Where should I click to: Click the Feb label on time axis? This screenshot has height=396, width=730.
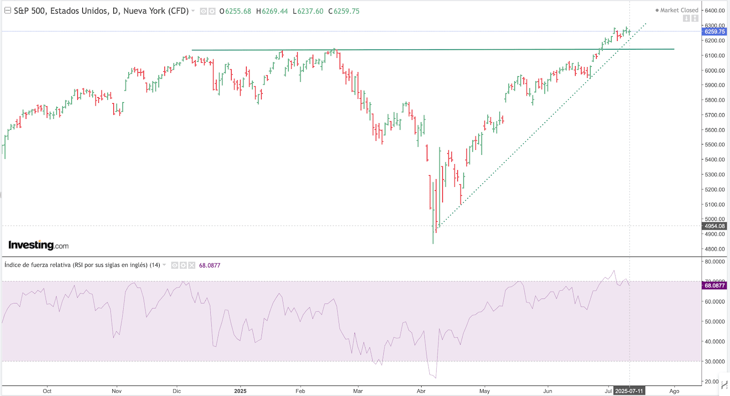(300, 391)
